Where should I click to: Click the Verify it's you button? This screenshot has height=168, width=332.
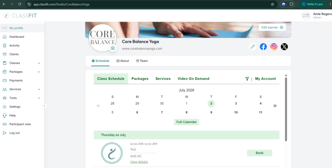click(x=312, y=4)
